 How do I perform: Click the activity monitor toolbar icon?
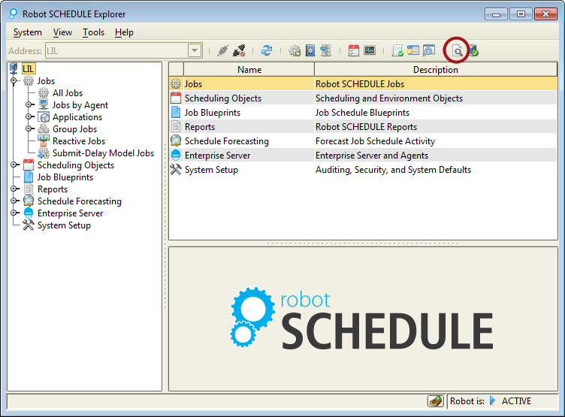pos(370,51)
